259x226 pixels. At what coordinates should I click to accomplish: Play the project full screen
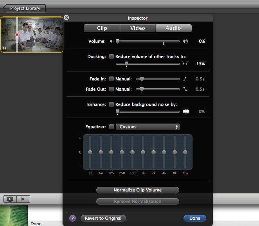(10, 199)
